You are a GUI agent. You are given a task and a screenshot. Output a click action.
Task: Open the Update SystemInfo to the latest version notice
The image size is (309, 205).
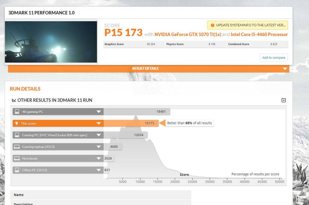[247, 25]
